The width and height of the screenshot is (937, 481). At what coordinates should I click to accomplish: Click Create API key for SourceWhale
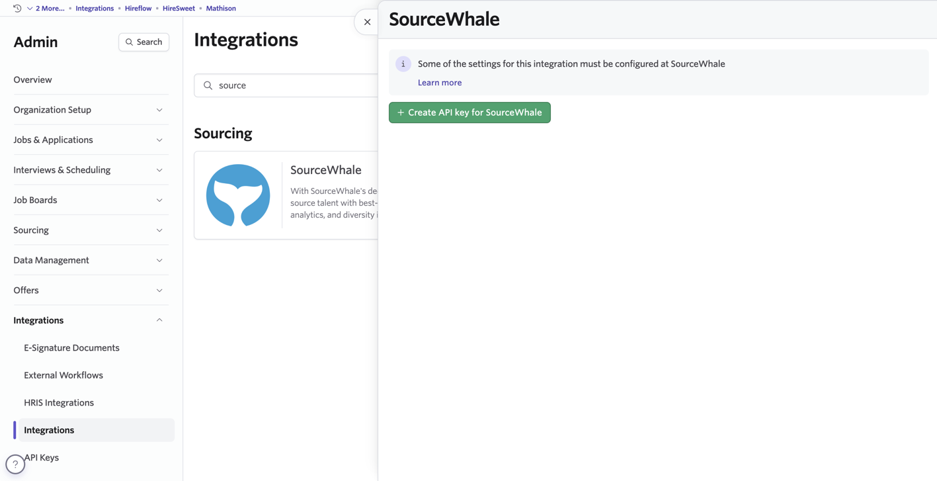[x=469, y=112]
